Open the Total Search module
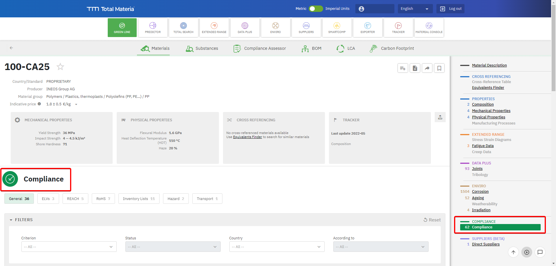The height and width of the screenshot is (266, 556). tap(183, 28)
